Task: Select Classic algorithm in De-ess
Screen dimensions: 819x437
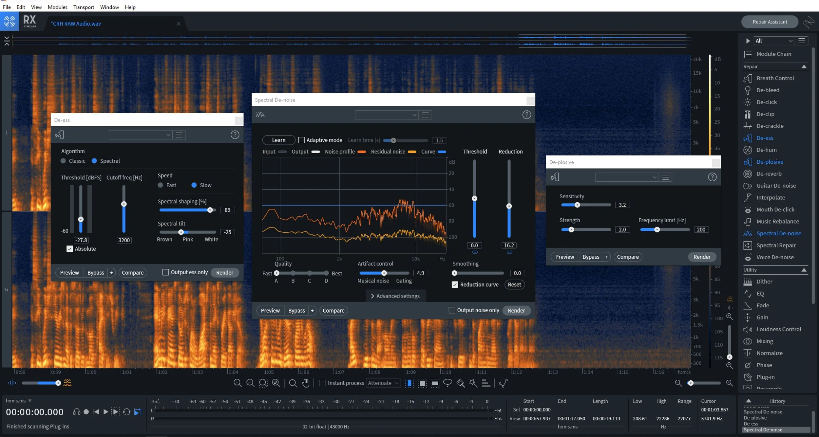Action: pyautogui.click(x=63, y=161)
